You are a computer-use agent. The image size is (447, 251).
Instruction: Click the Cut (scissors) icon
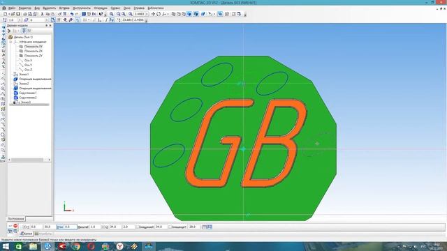point(42,14)
